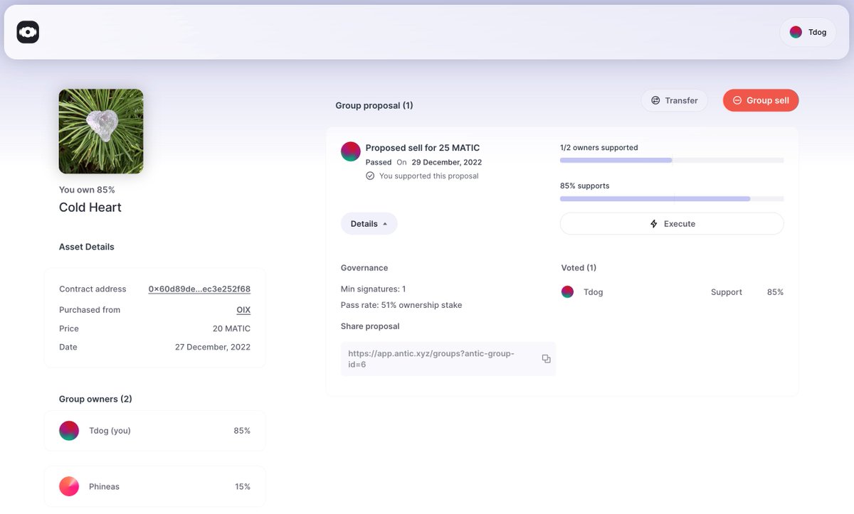Click the Proposed sell for 25 MATIC title
The image size is (854, 514).
(x=423, y=148)
